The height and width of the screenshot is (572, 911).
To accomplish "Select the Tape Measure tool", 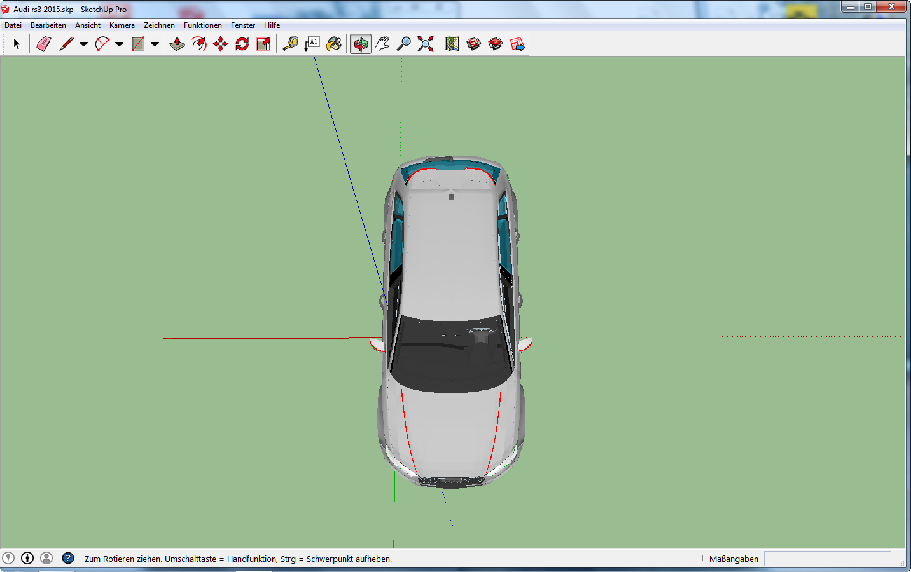I will (291, 44).
